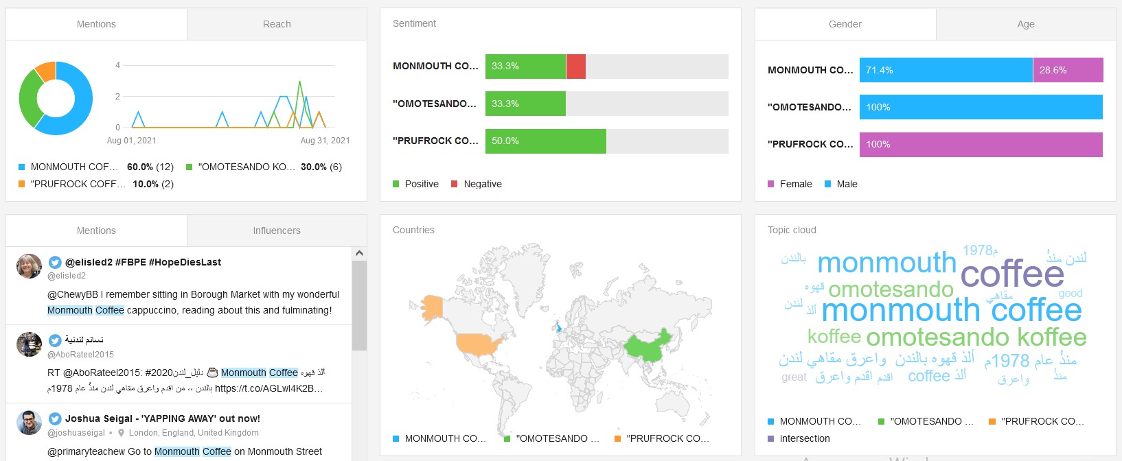This screenshot has width=1122, height=461.
Task: Toggle Male gender legend
Action: pyautogui.click(x=841, y=184)
